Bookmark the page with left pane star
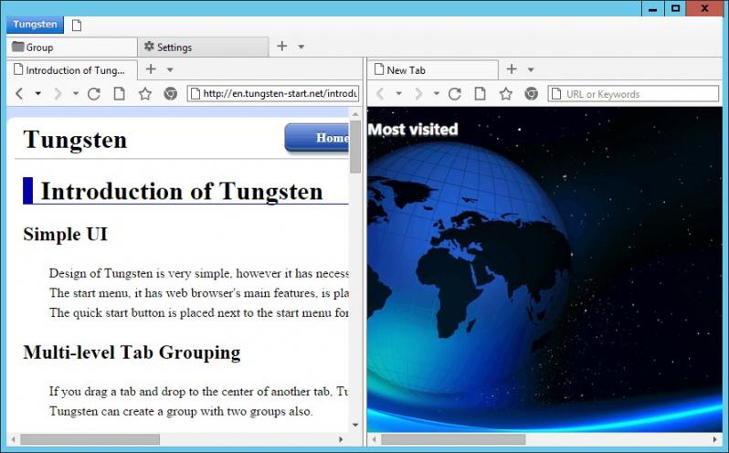Viewport: 729px width, 453px height. tap(145, 94)
